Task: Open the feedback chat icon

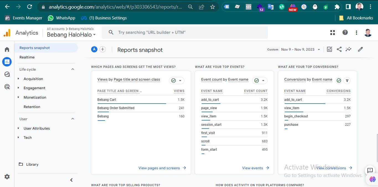Action: point(370,171)
